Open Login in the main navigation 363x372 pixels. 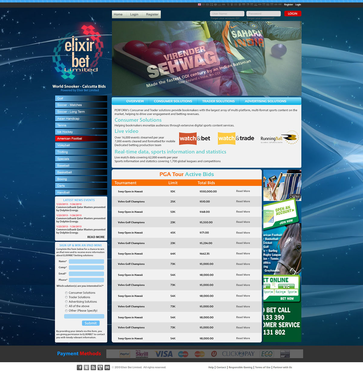coord(134,15)
